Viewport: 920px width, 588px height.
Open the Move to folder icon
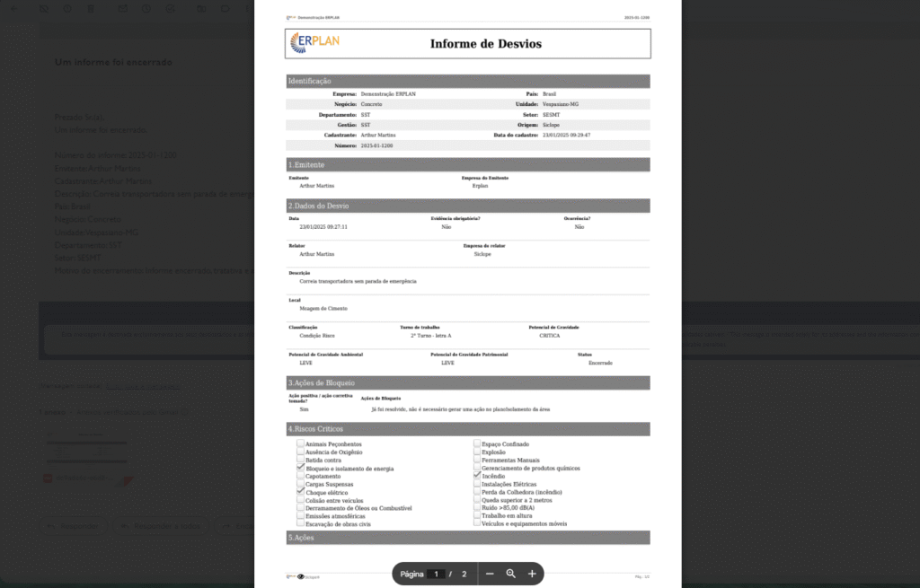click(201, 9)
